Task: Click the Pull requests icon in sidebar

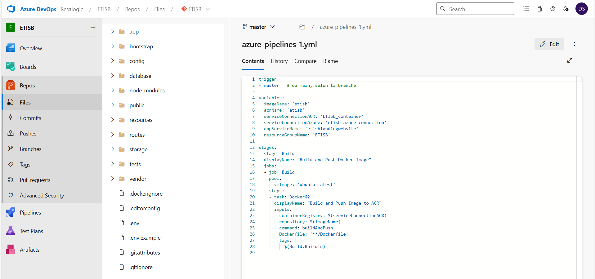Action: coord(11,180)
